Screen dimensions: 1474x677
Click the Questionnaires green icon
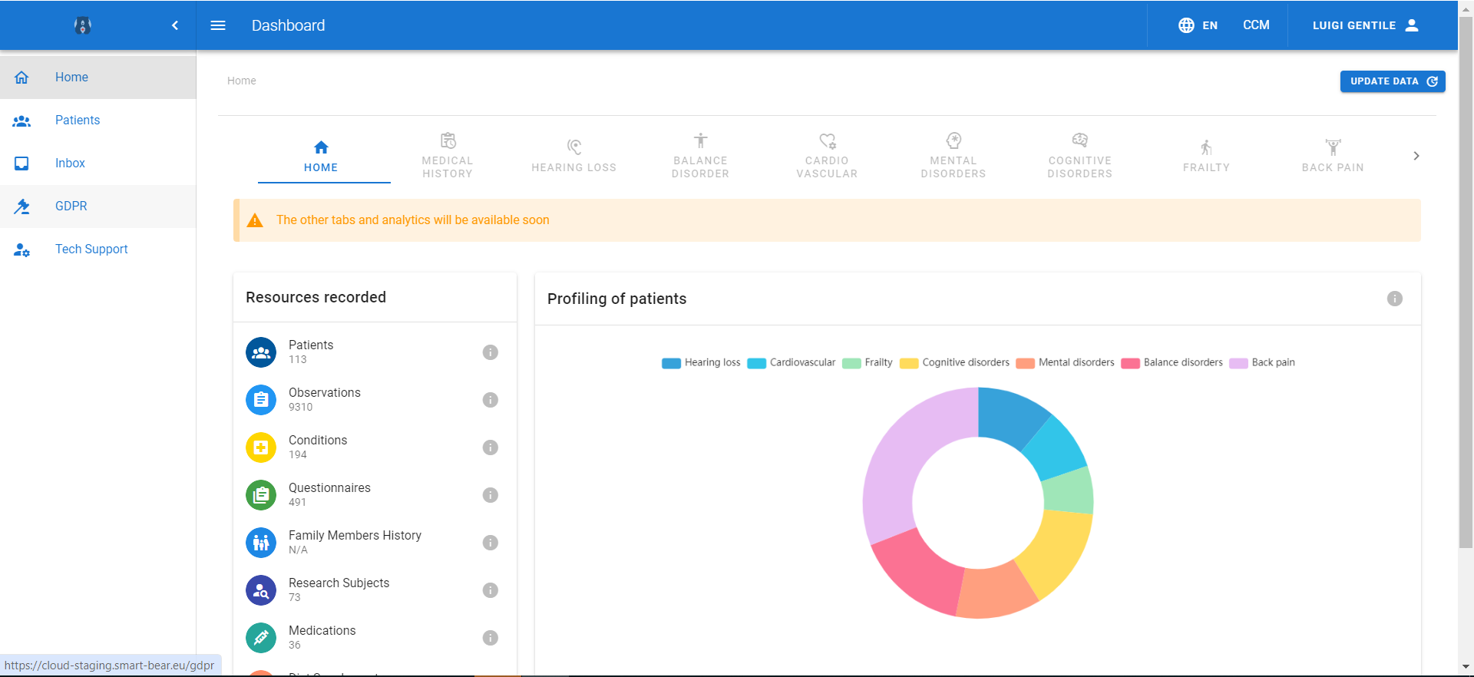click(261, 495)
